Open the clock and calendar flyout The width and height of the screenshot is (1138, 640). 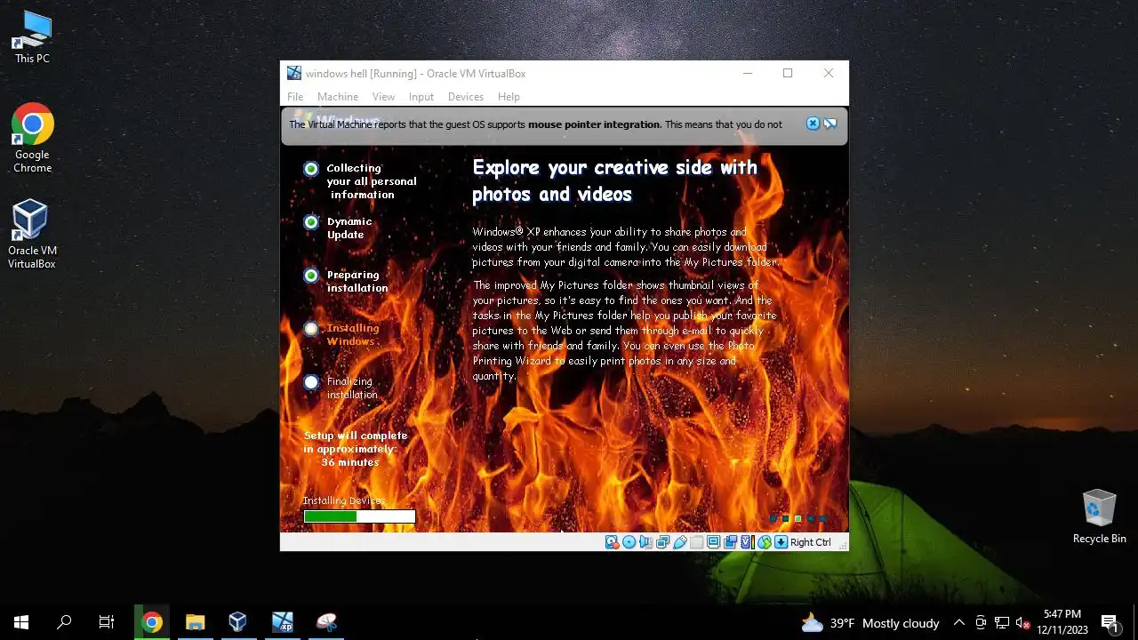click(1062, 622)
